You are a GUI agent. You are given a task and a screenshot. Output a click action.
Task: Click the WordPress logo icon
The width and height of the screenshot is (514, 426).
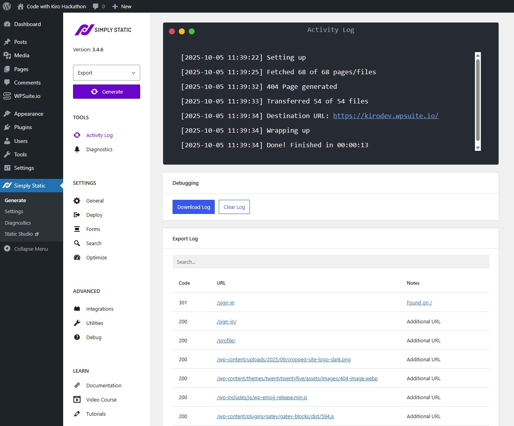tap(7, 6)
